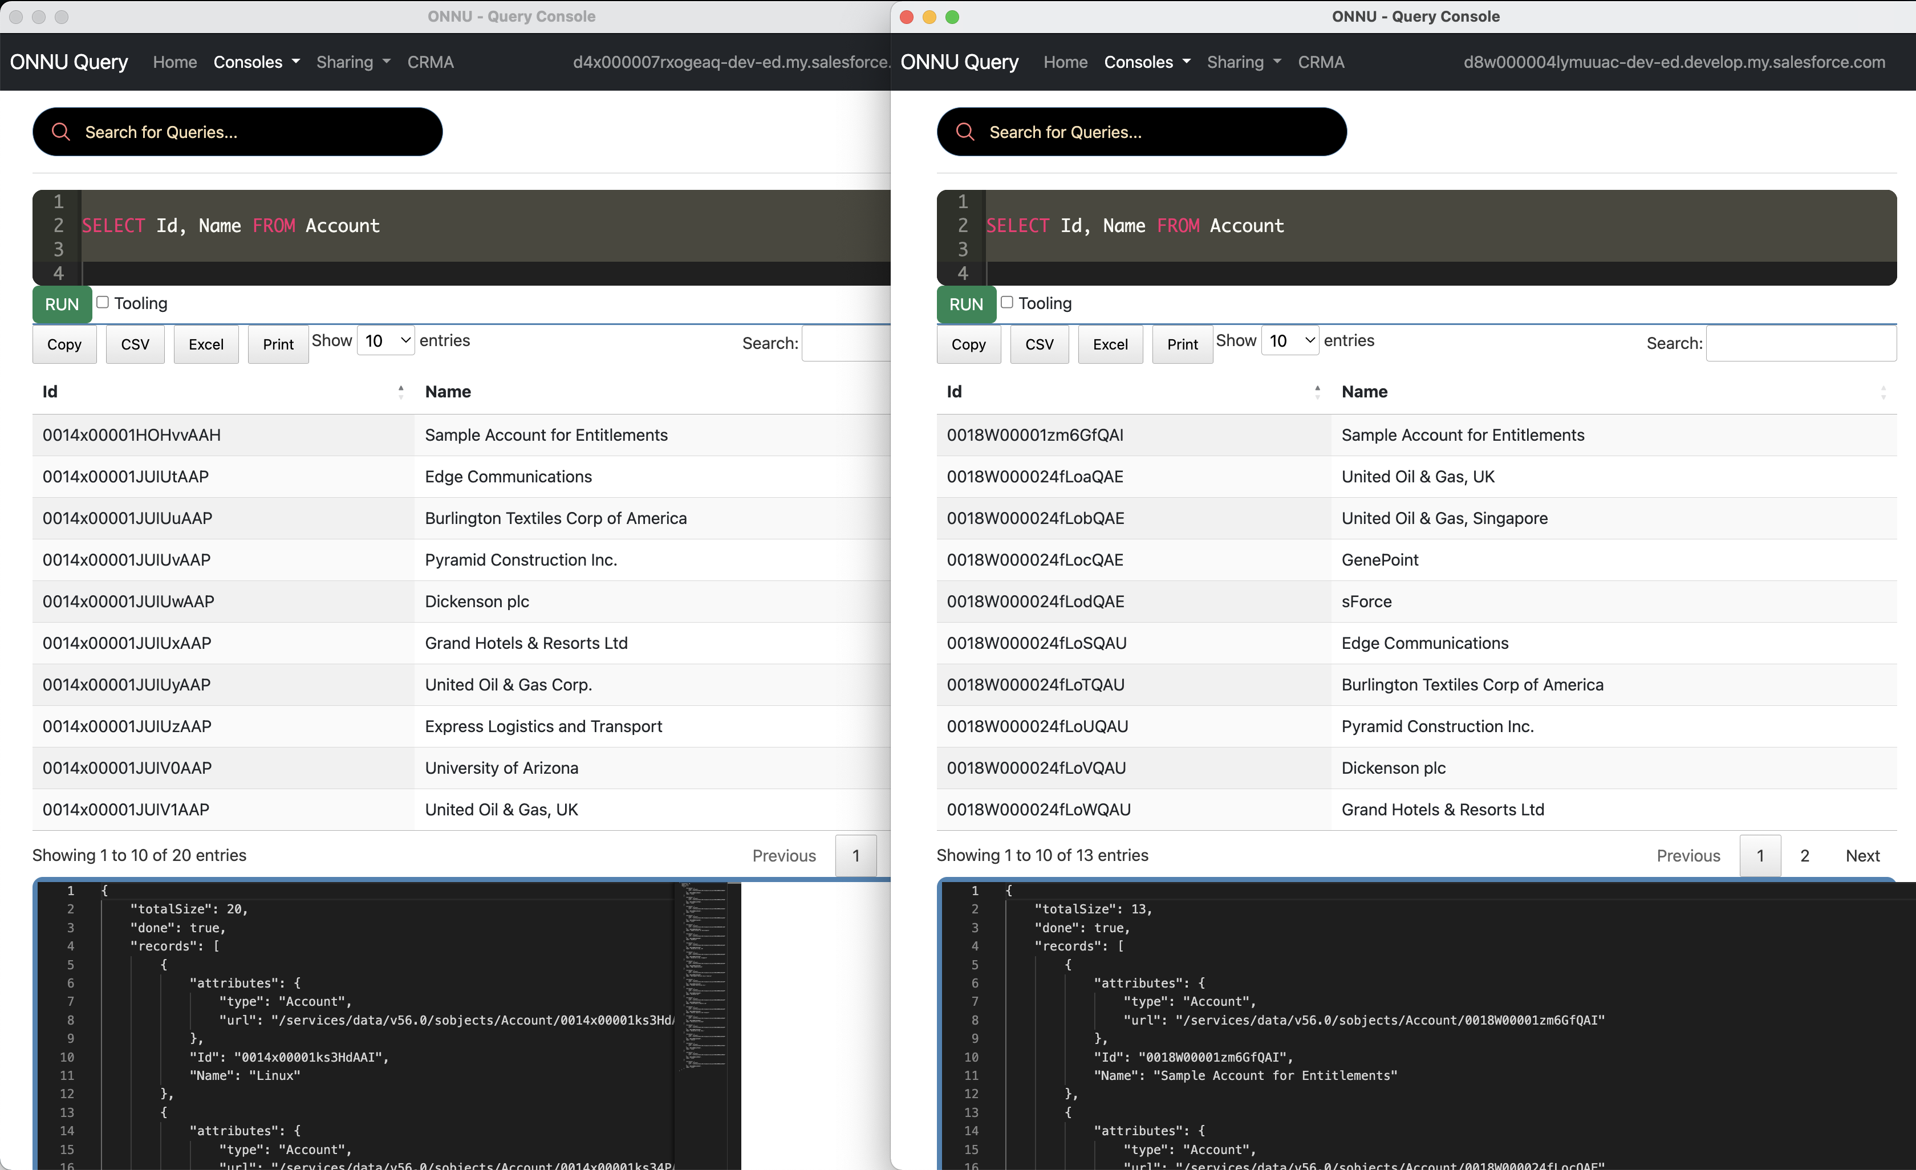Open the Show entries dropdown in left window
1916x1170 pixels.
[385, 340]
